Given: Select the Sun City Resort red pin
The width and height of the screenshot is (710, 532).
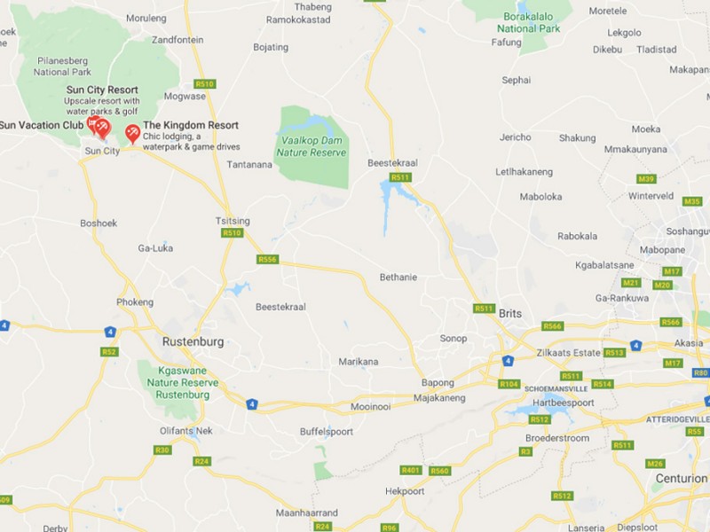Looking at the screenshot, I should click(103, 129).
